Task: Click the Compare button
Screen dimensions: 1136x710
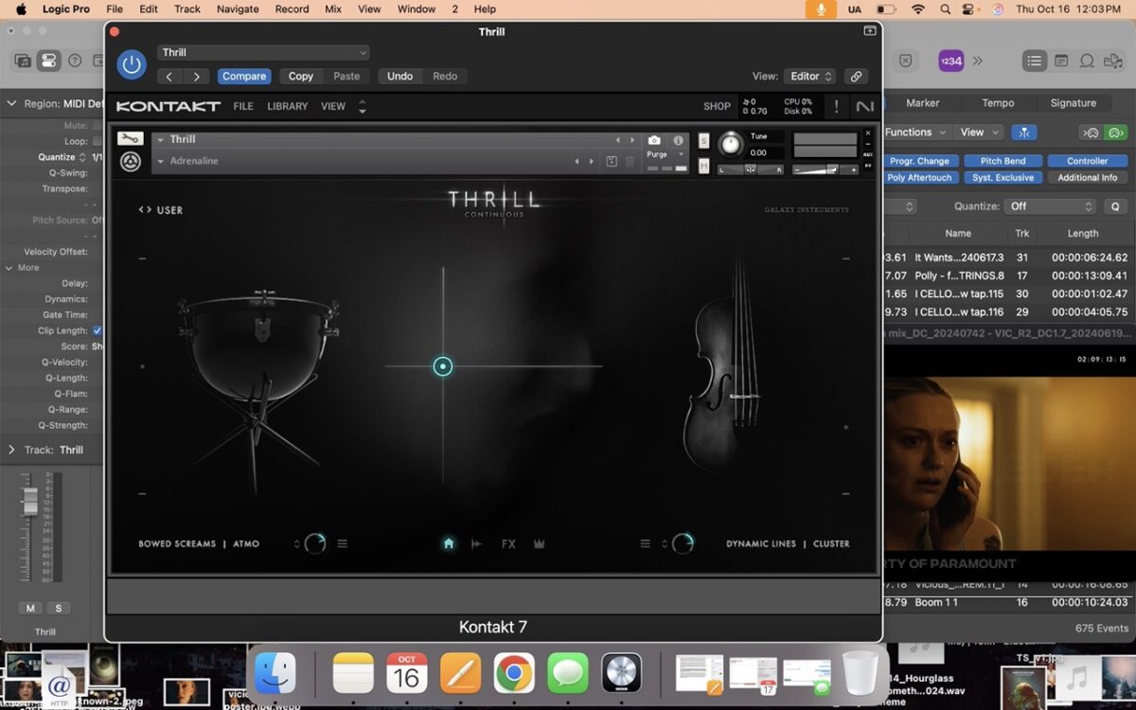Action: (x=244, y=77)
